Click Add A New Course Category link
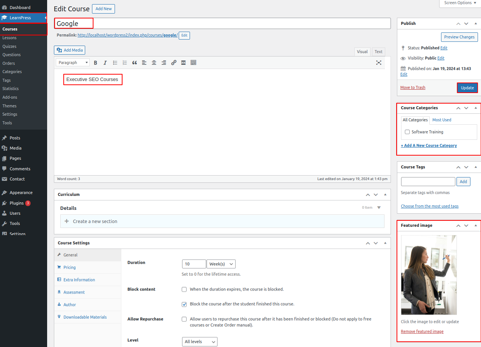Image resolution: width=481 pixels, height=347 pixels. point(429,145)
